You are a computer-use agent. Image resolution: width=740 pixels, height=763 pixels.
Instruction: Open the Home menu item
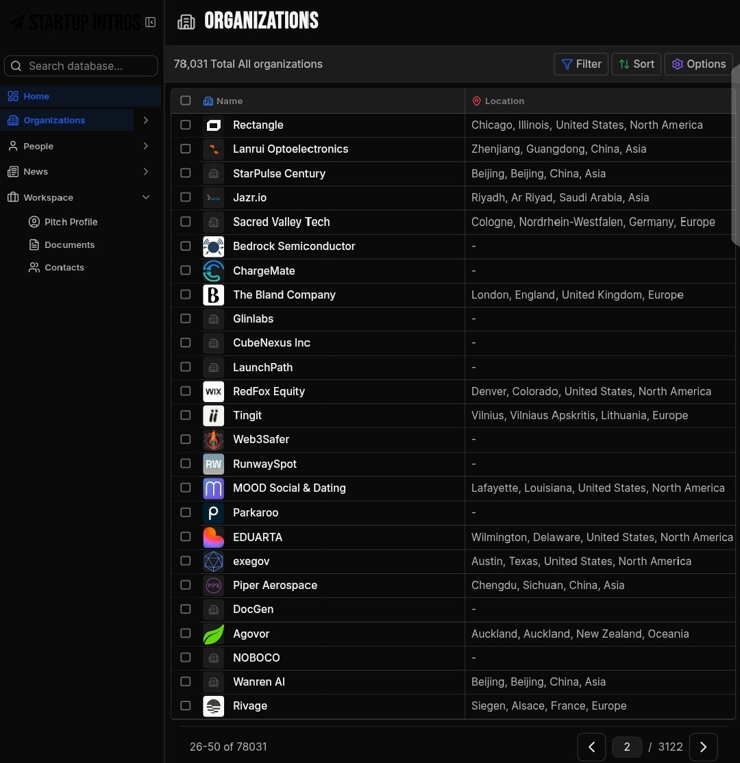pyautogui.click(x=80, y=96)
